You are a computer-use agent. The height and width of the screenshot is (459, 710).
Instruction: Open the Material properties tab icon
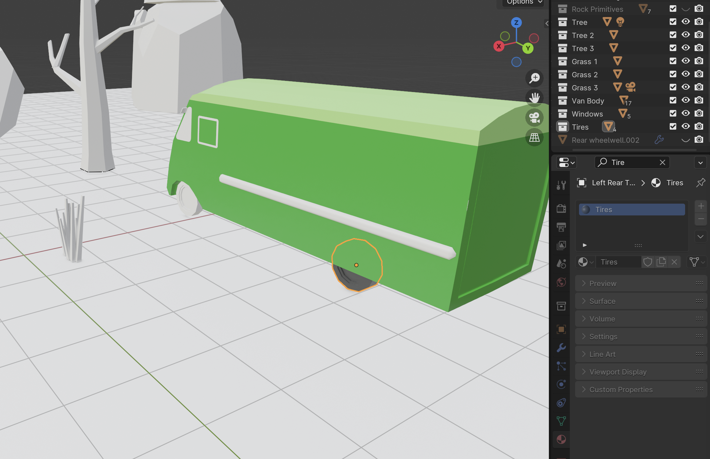(561, 439)
